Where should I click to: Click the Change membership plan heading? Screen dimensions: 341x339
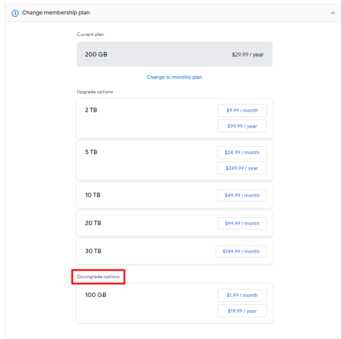pyautogui.click(x=56, y=13)
